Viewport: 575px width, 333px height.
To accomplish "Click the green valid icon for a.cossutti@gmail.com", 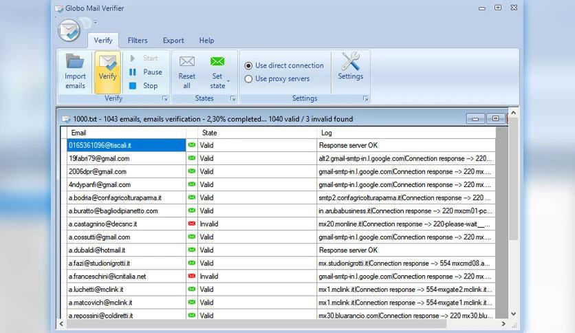I will tap(191, 237).
